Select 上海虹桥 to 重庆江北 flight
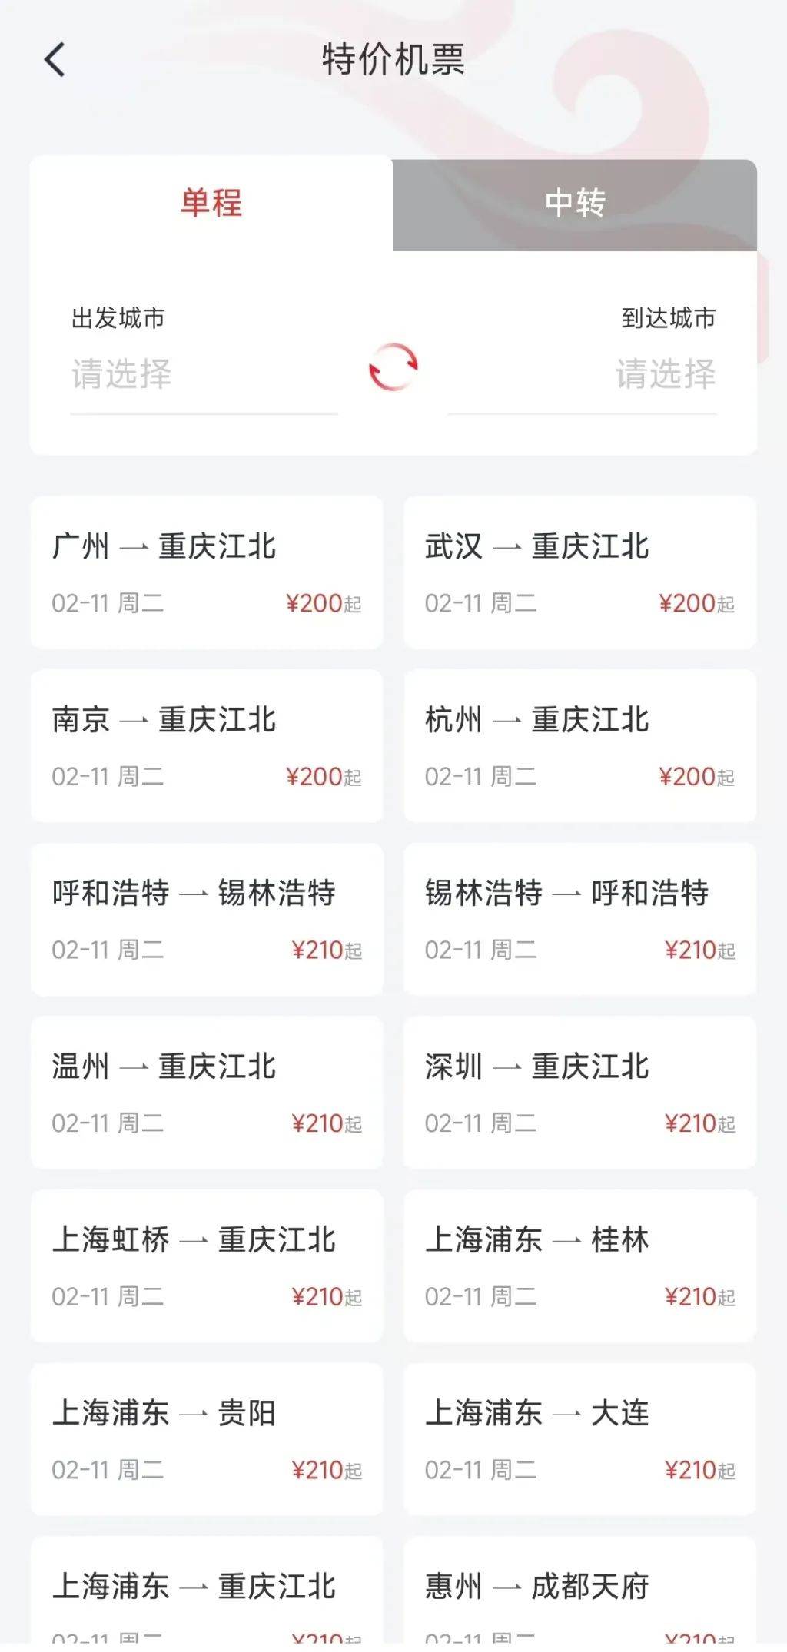The image size is (787, 1652). (x=207, y=1266)
